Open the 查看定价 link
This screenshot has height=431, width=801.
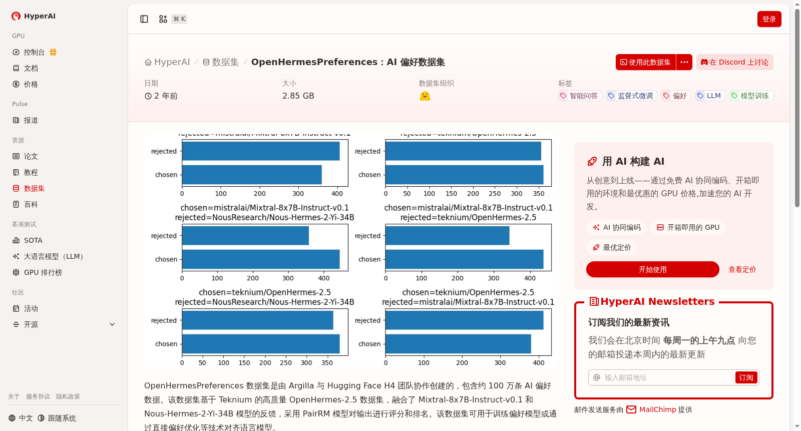[x=742, y=269]
